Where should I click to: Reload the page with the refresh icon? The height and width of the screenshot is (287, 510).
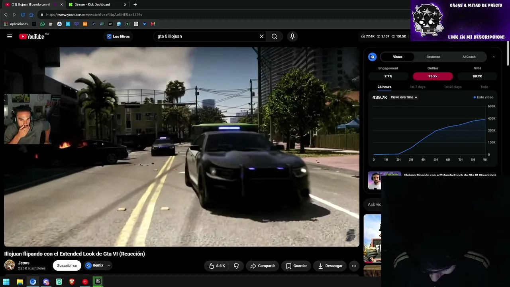point(23,15)
